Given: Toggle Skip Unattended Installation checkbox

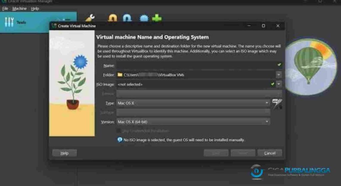Looking at the screenshot, I should tap(119, 131).
